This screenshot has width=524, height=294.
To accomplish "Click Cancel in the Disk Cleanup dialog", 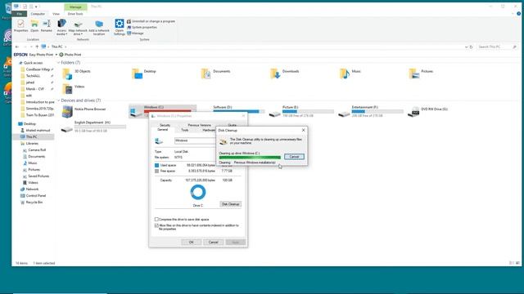I will pyautogui.click(x=294, y=157).
